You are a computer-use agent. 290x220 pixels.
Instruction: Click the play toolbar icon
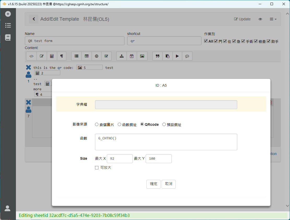click(177, 56)
